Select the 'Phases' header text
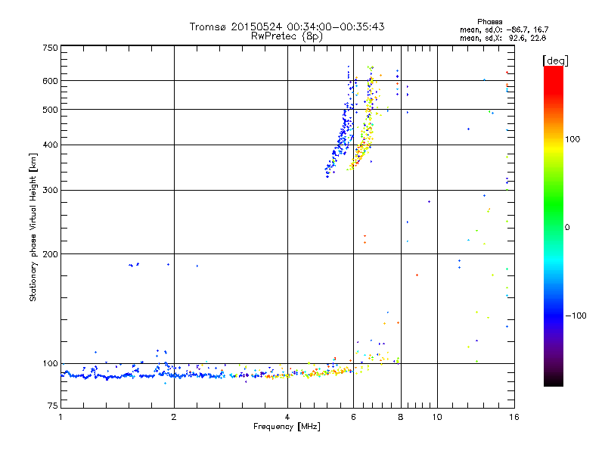Screen dimensions: 605x454 click(x=489, y=22)
